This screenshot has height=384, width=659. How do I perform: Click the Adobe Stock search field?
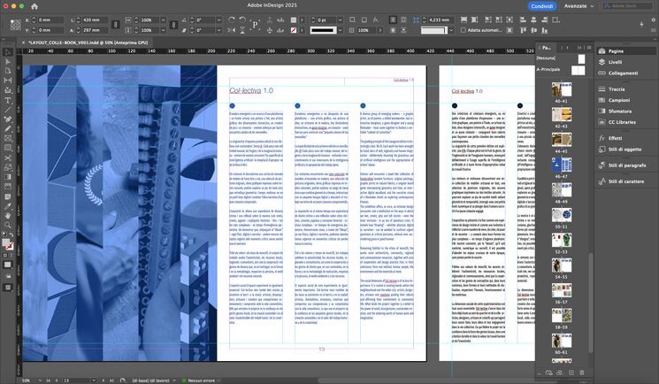pyautogui.click(x=628, y=6)
